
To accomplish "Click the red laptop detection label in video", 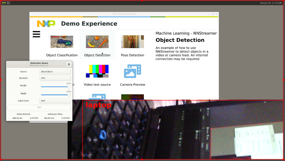I will click(98, 105).
